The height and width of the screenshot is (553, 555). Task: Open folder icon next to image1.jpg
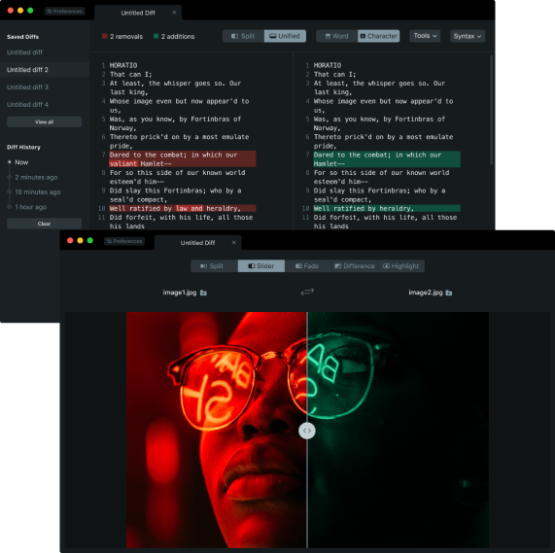[x=203, y=293]
